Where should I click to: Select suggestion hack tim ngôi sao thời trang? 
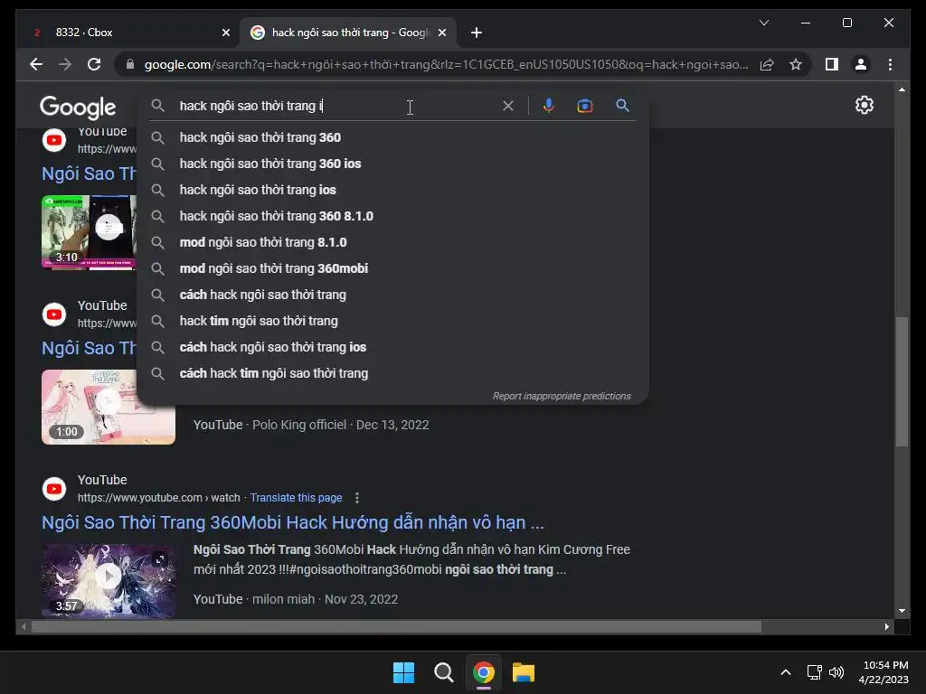click(392, 321)
